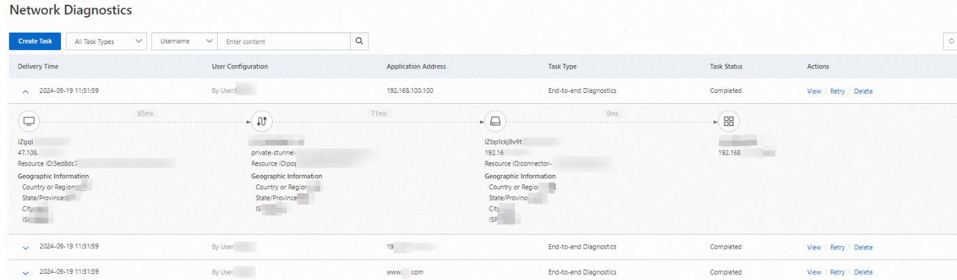Click the Actions column header

tap(818, 66)
